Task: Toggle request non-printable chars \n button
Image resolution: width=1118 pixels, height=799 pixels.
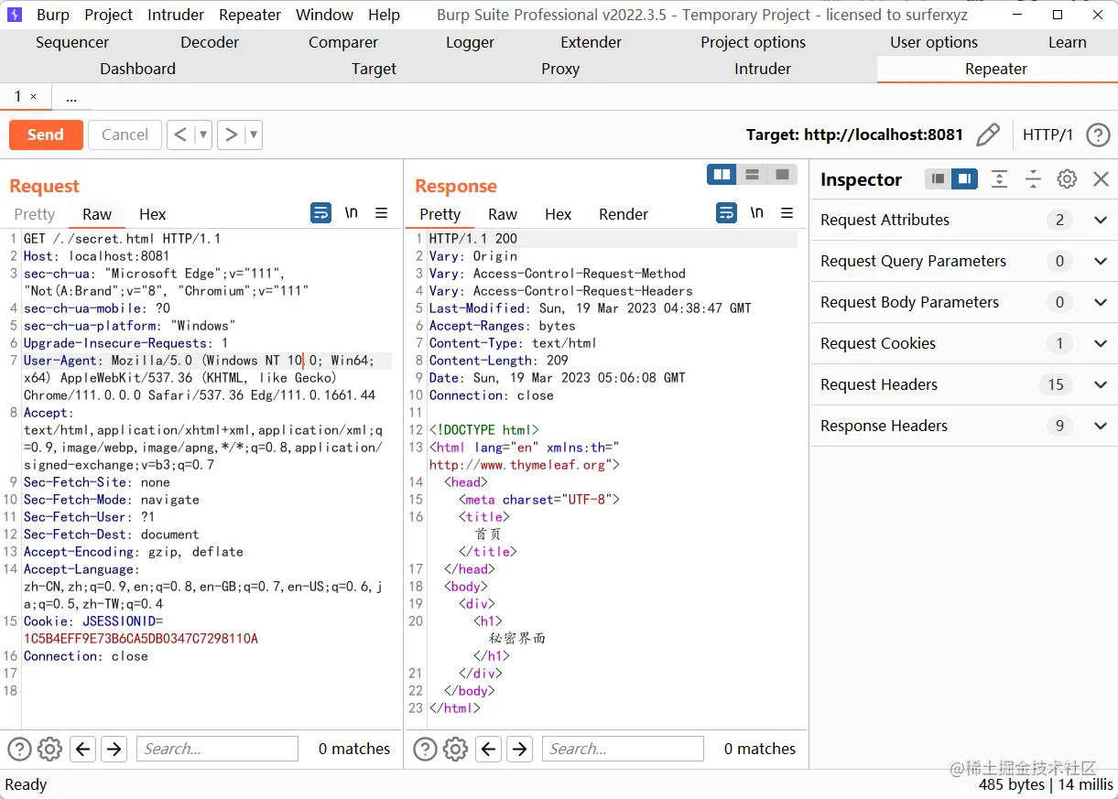Action: coord(351,212)
